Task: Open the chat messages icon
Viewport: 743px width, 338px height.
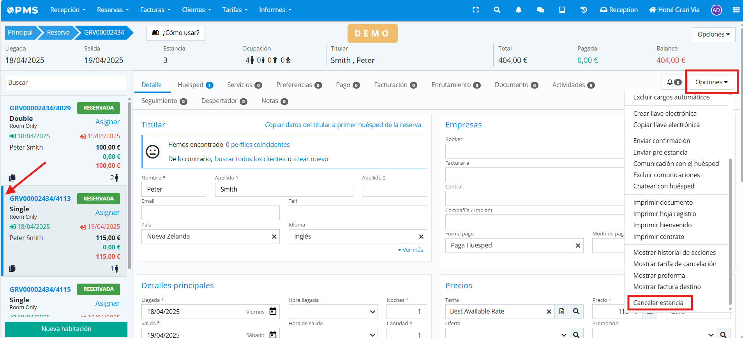Action: pyautogui.click(x=540, y=10)
